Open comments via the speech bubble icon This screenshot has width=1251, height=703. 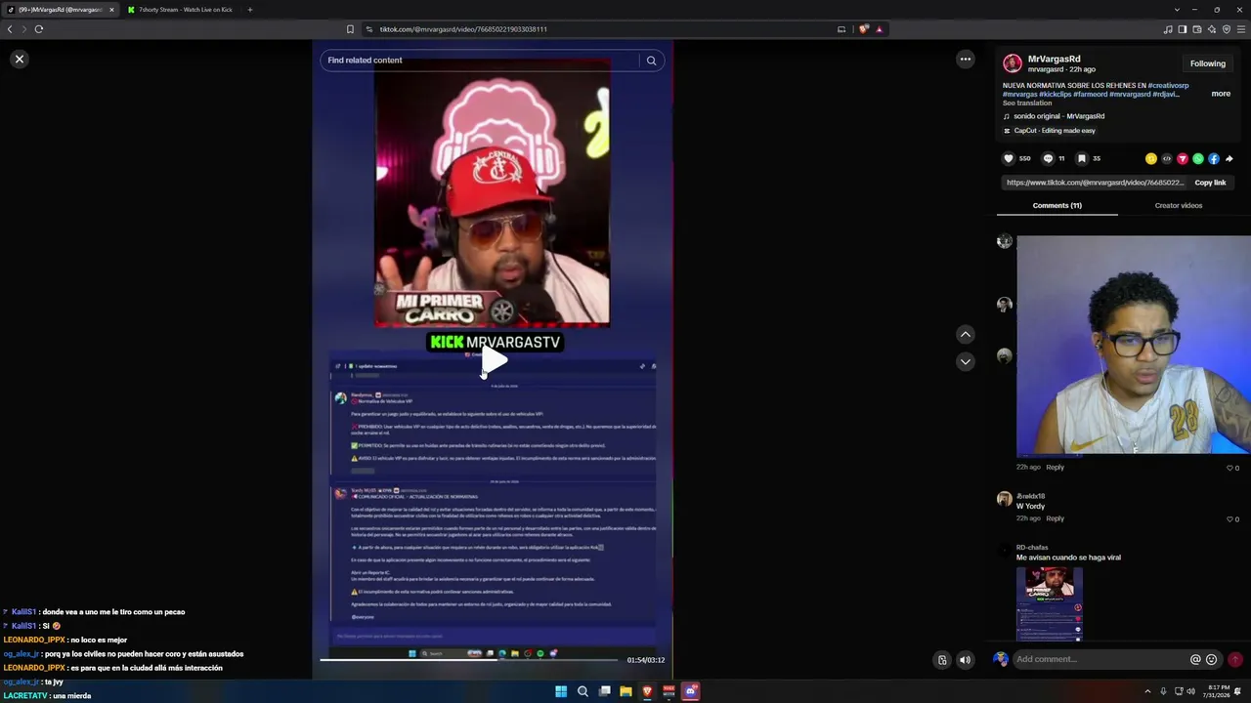pyautogui.click(x=1048, y=158)
